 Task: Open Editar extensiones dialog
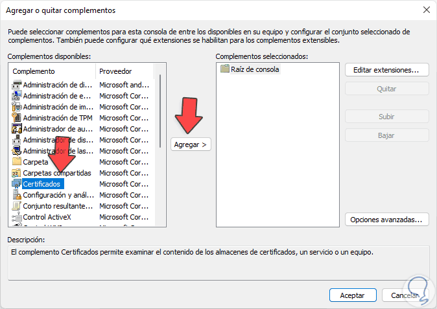pos(387,69)
